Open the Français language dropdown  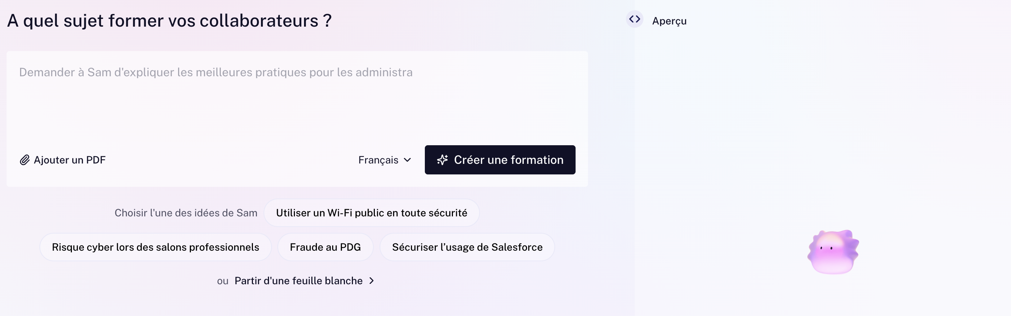coord(385,160)
